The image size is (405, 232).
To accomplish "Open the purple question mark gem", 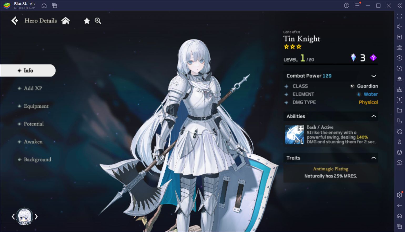I will point(373,58).
